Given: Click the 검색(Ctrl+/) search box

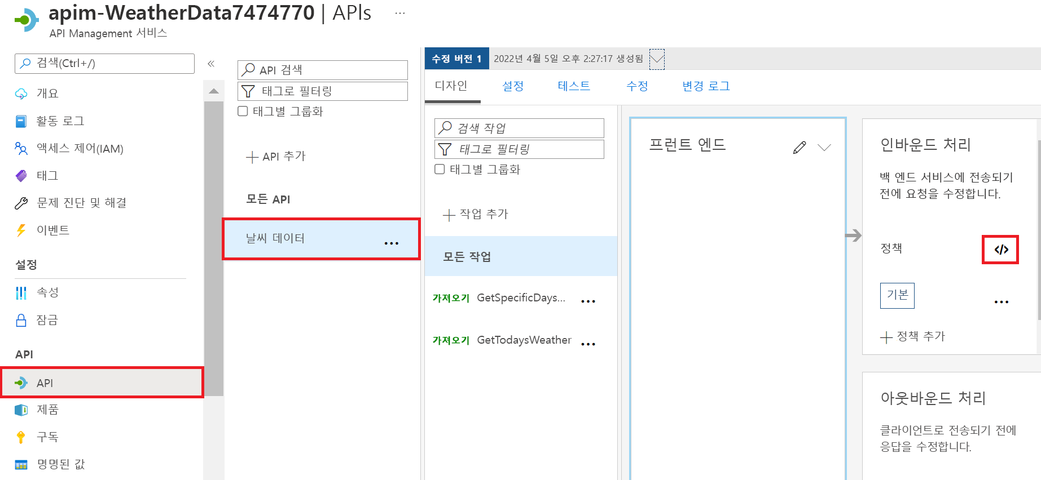Looking at the screenshot, I should 104,64.
